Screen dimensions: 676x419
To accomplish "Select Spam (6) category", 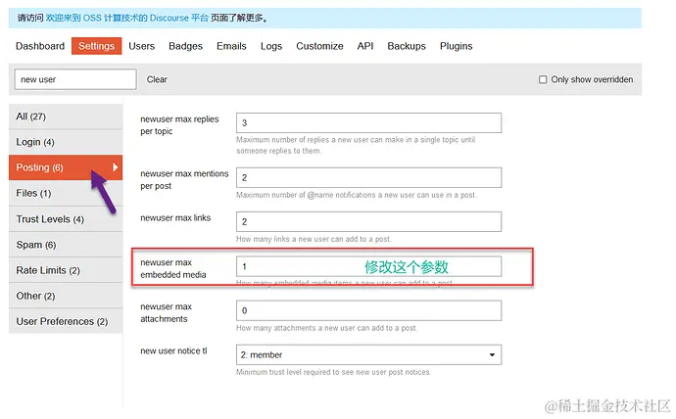I will tap(66, 245).
